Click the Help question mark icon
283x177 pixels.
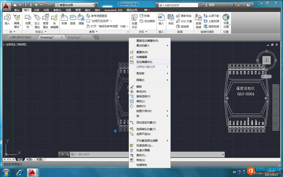click(248, 5)
